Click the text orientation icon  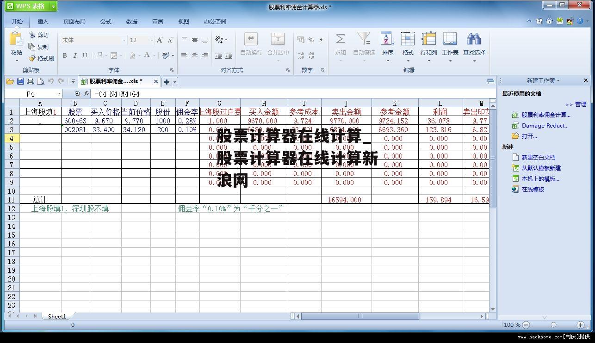pos(219,40)
